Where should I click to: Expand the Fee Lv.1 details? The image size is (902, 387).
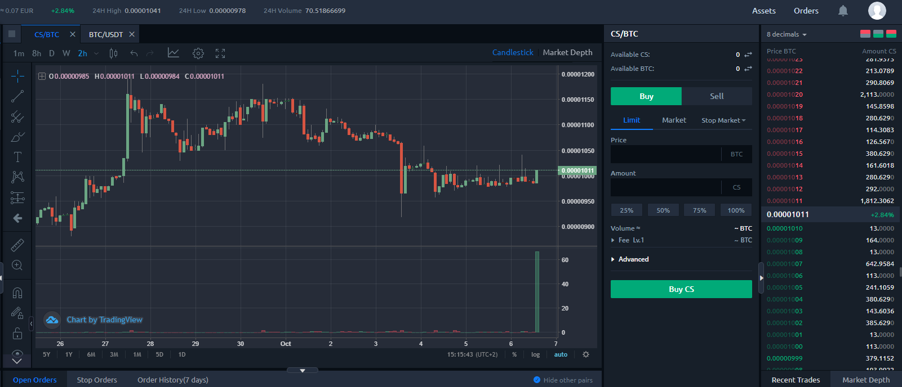tap(628, 240)
